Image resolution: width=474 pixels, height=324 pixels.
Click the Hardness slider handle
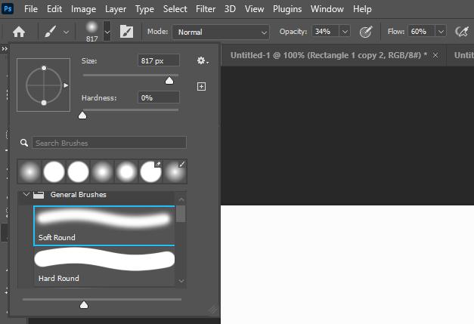coord(82,116)
